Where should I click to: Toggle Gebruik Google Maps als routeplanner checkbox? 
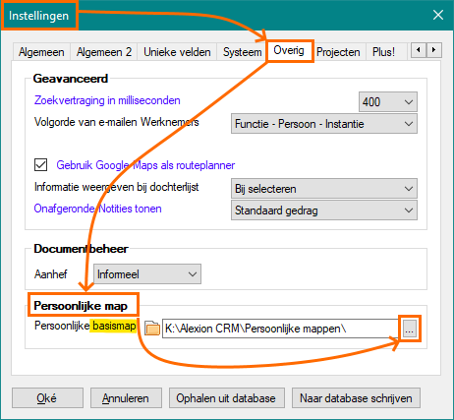coord(40,165)
